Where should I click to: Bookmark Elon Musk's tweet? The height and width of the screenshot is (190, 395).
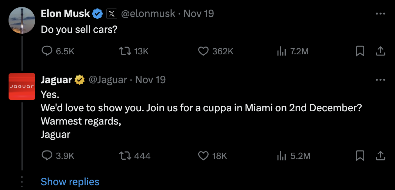pyautogui.click(x=360, y=51)
